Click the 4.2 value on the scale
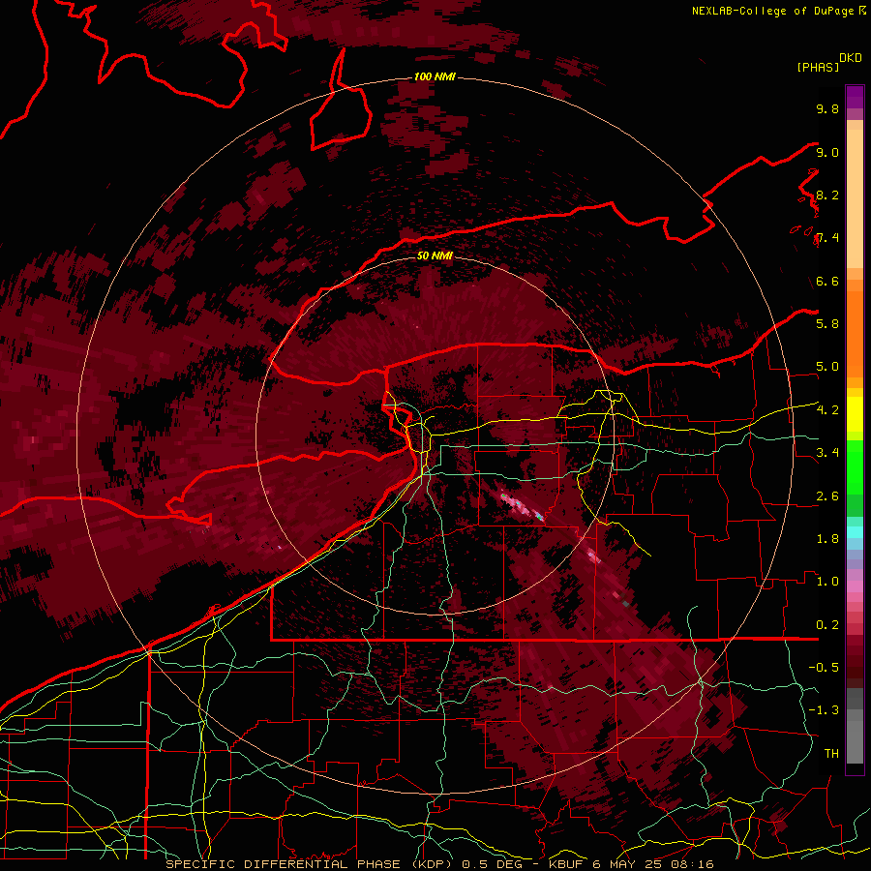 tap(827, 409)
